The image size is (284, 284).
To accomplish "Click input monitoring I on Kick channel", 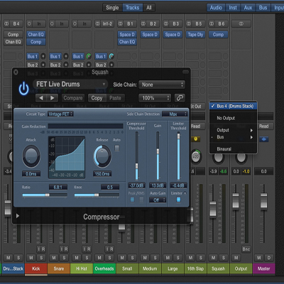I will coord(38,249).
